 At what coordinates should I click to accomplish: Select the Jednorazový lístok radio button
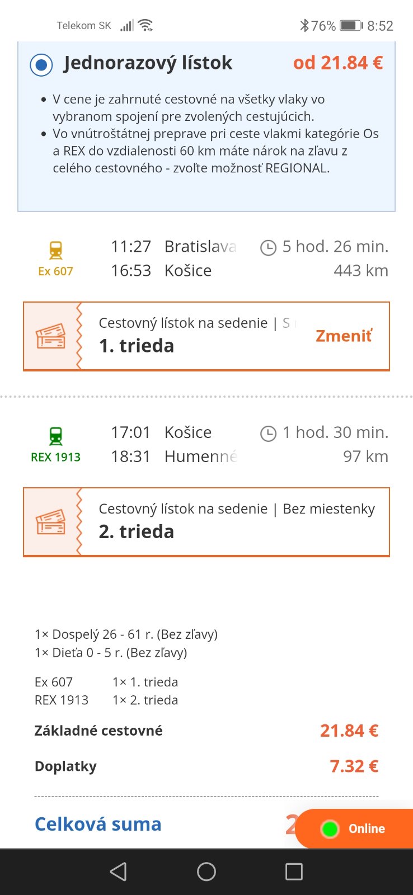pos(41,65)
